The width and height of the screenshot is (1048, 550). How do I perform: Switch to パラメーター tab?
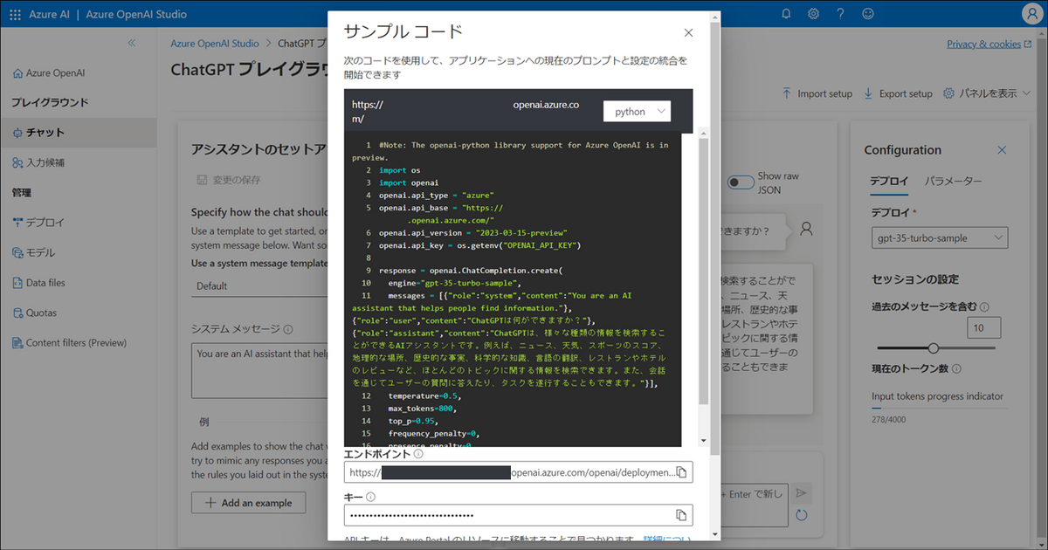(953, 181)
